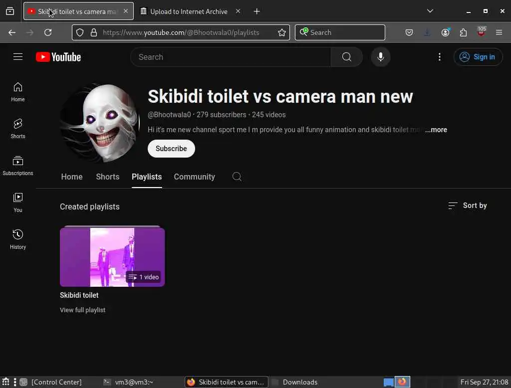Open Subscriptions in YouTube sidebar
The height and width of the screenshot is (388, 511).
(x=18, y=166)
